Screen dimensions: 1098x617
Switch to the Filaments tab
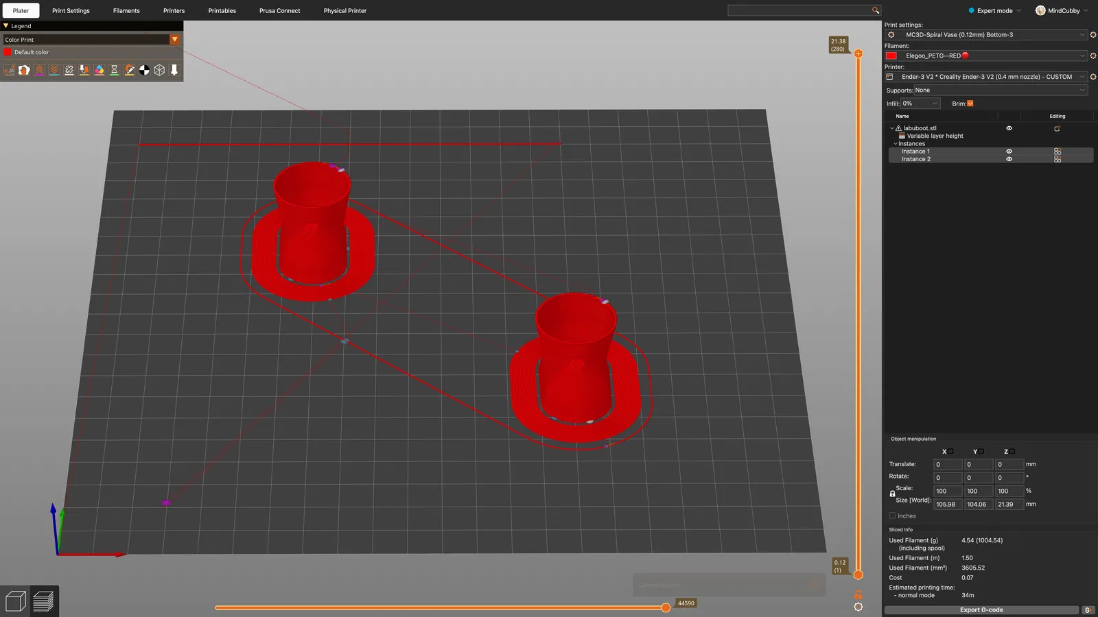pos(126,11)
